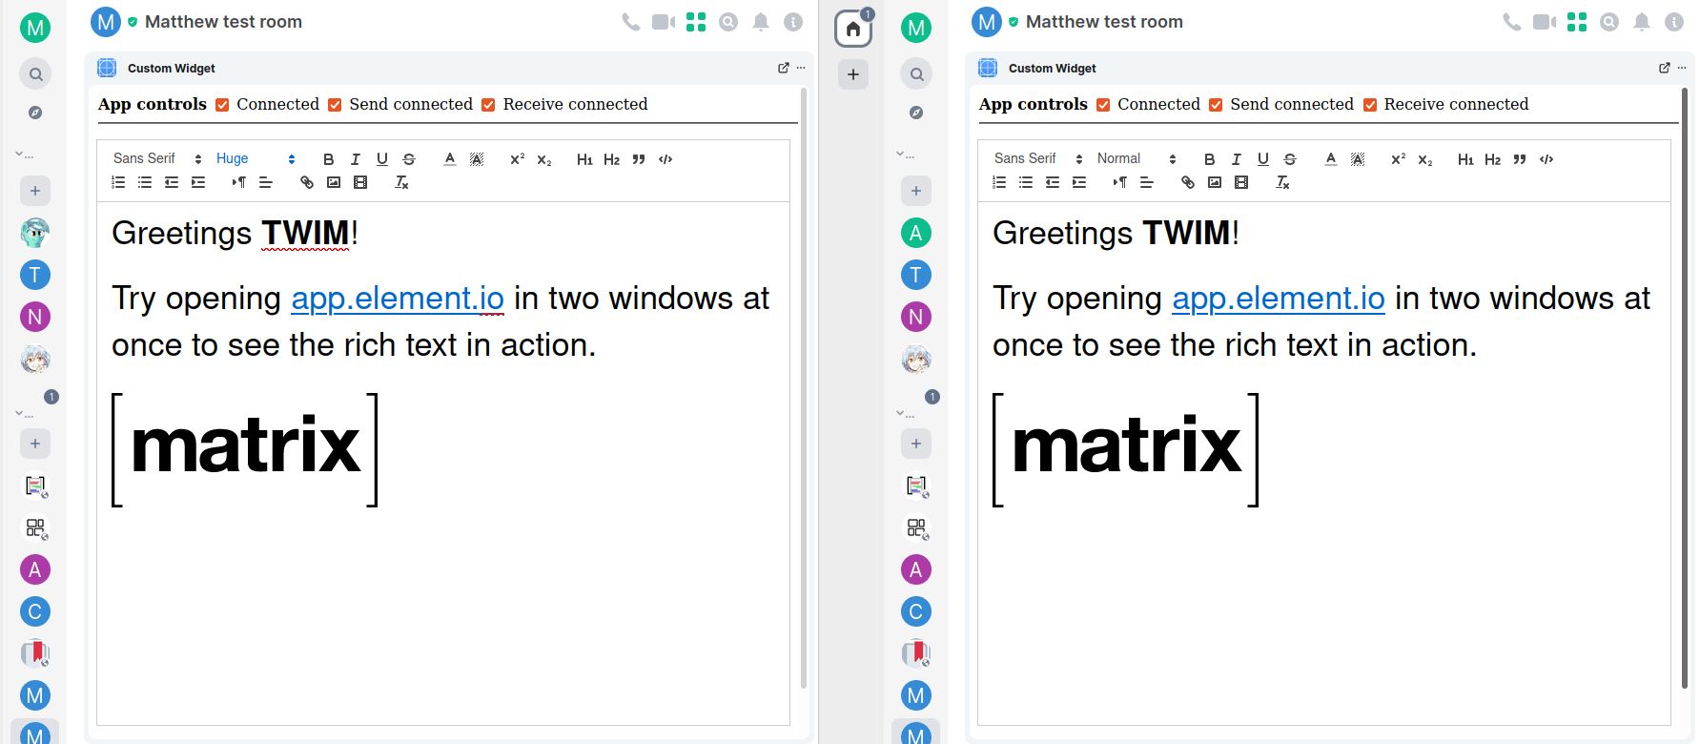Screen dimensions: 1700x744
Task: Click the matrix logo image in right editor
Action: [x=1126, y=448]
